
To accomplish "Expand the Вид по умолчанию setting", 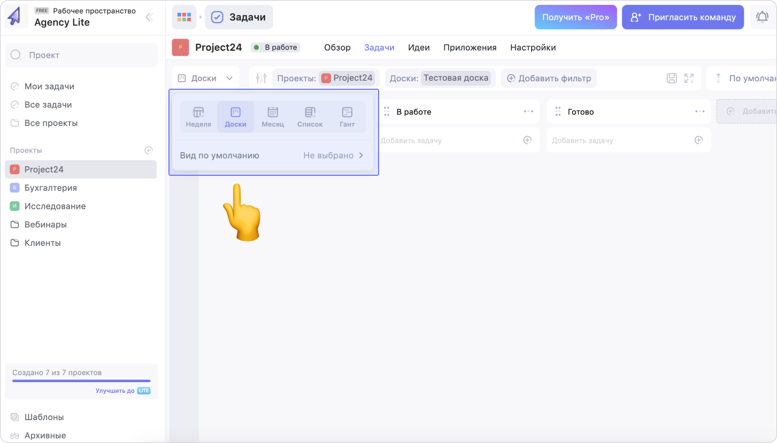I will pos(273,156).
